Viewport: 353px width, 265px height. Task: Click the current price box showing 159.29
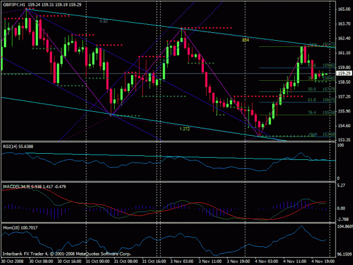(344, 73)
